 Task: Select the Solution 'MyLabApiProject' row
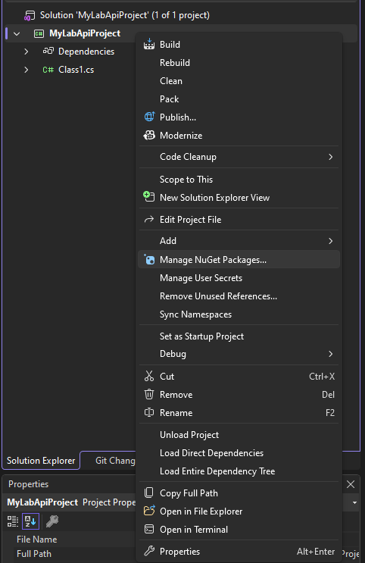pyautogui.click(x=181, y=15)
